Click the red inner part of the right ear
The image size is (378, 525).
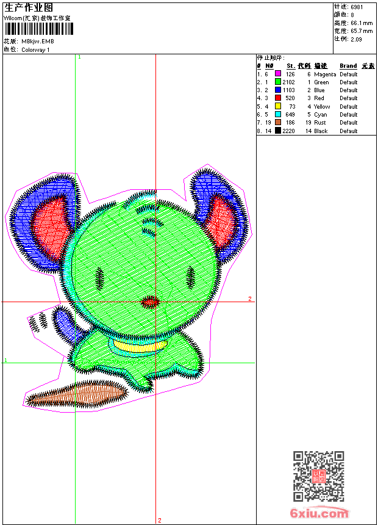pos(221,221)
